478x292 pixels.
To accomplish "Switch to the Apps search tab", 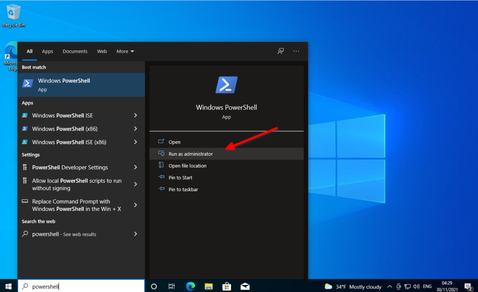I will pos(48,51).
